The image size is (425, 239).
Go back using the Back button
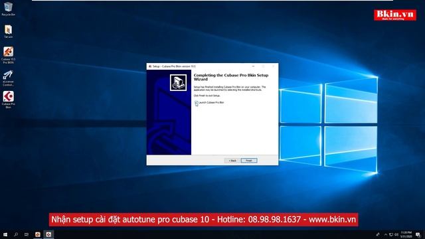pos(232,161)
